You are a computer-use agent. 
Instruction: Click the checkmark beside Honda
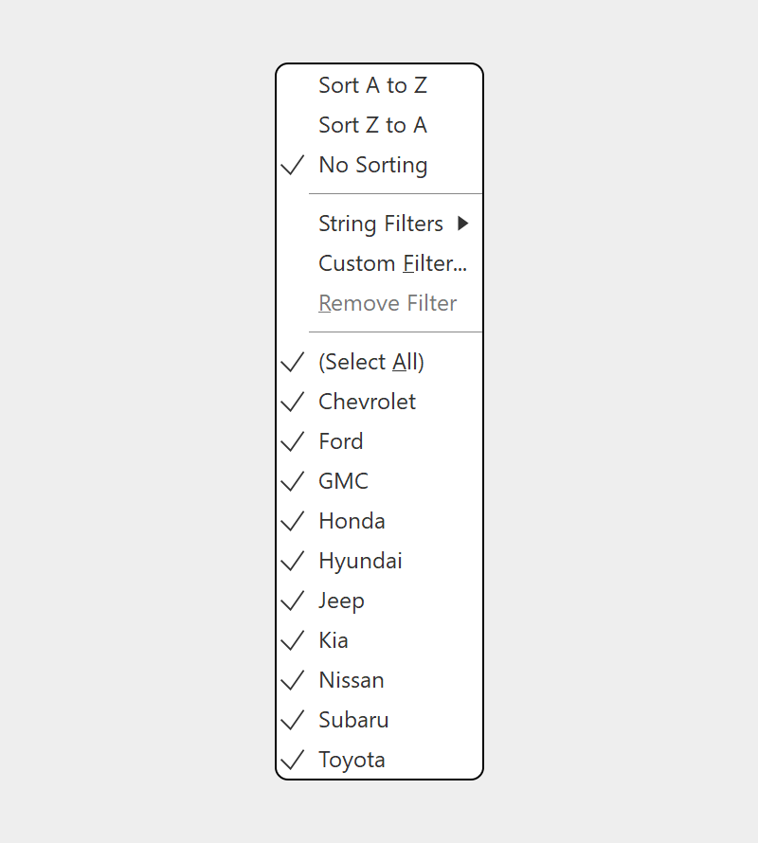click(293, 521)
